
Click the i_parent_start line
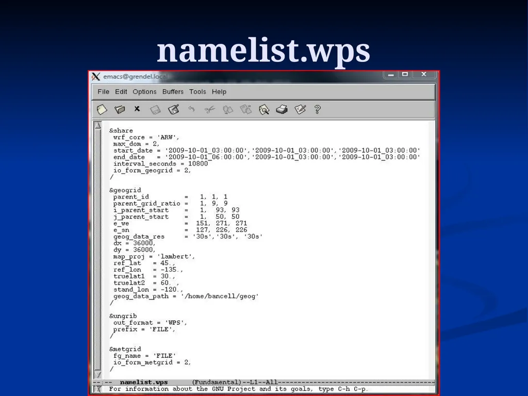click(176, 210)
